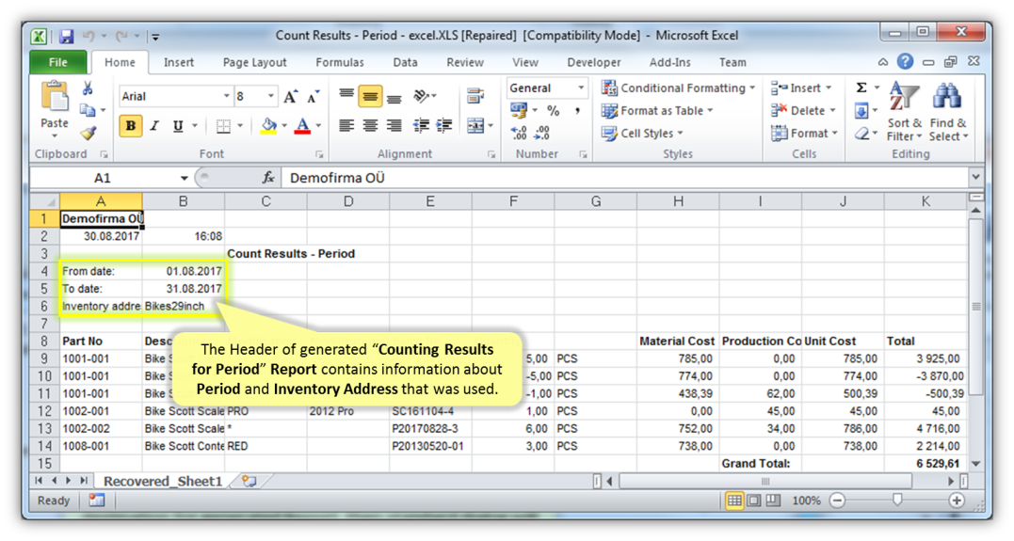
Task: Click the Decrease Font Size icon
Action: (314, 97)
